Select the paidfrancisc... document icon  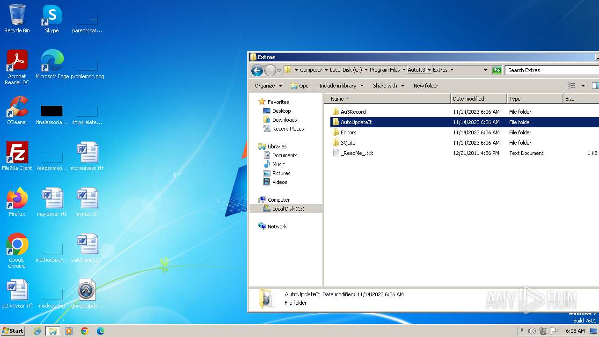tap(87, 248)
